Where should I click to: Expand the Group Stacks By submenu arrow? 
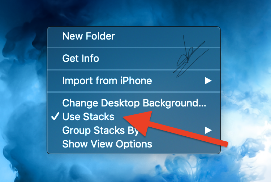click(208, 130)
